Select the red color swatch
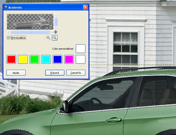 [x=11, y=59]
